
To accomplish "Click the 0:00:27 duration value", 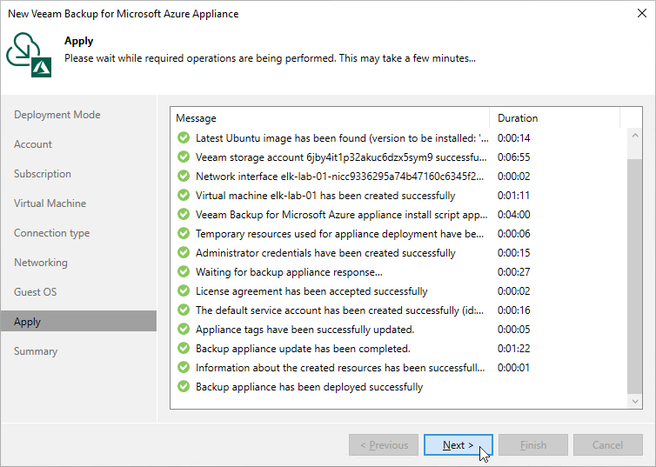I will pyautogui.click(x=514, y=271).
